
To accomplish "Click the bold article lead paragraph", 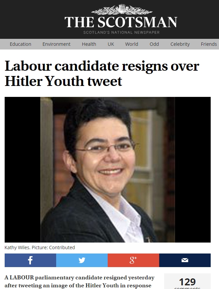I will [79, 282].
